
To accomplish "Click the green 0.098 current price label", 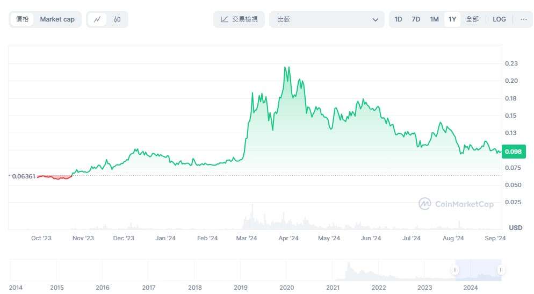I will pyautogui.click(x=513, y=152).
